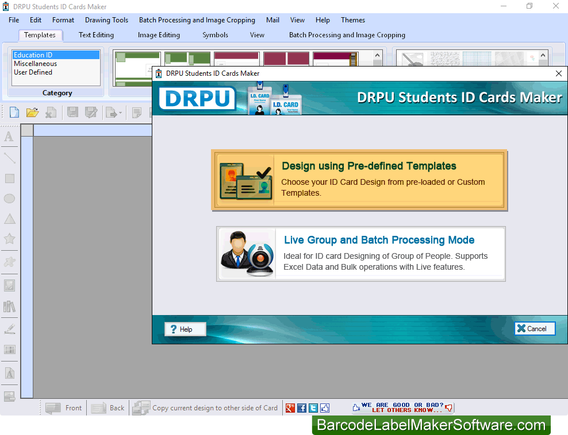Click the thumbs-up like icon in status bar
Image resolution: width=568 pixels, height=435 pixels.
(x=325, y=408)
